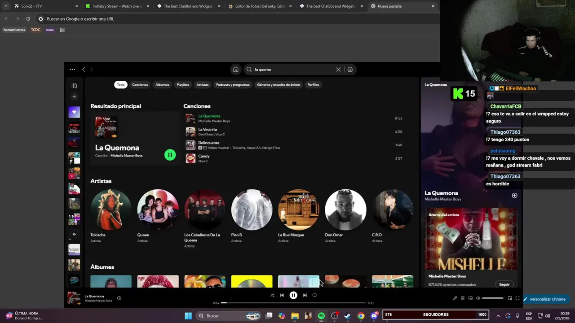Create a new playlist with plus icon
575x323 pixels.
tap(74, 96)
